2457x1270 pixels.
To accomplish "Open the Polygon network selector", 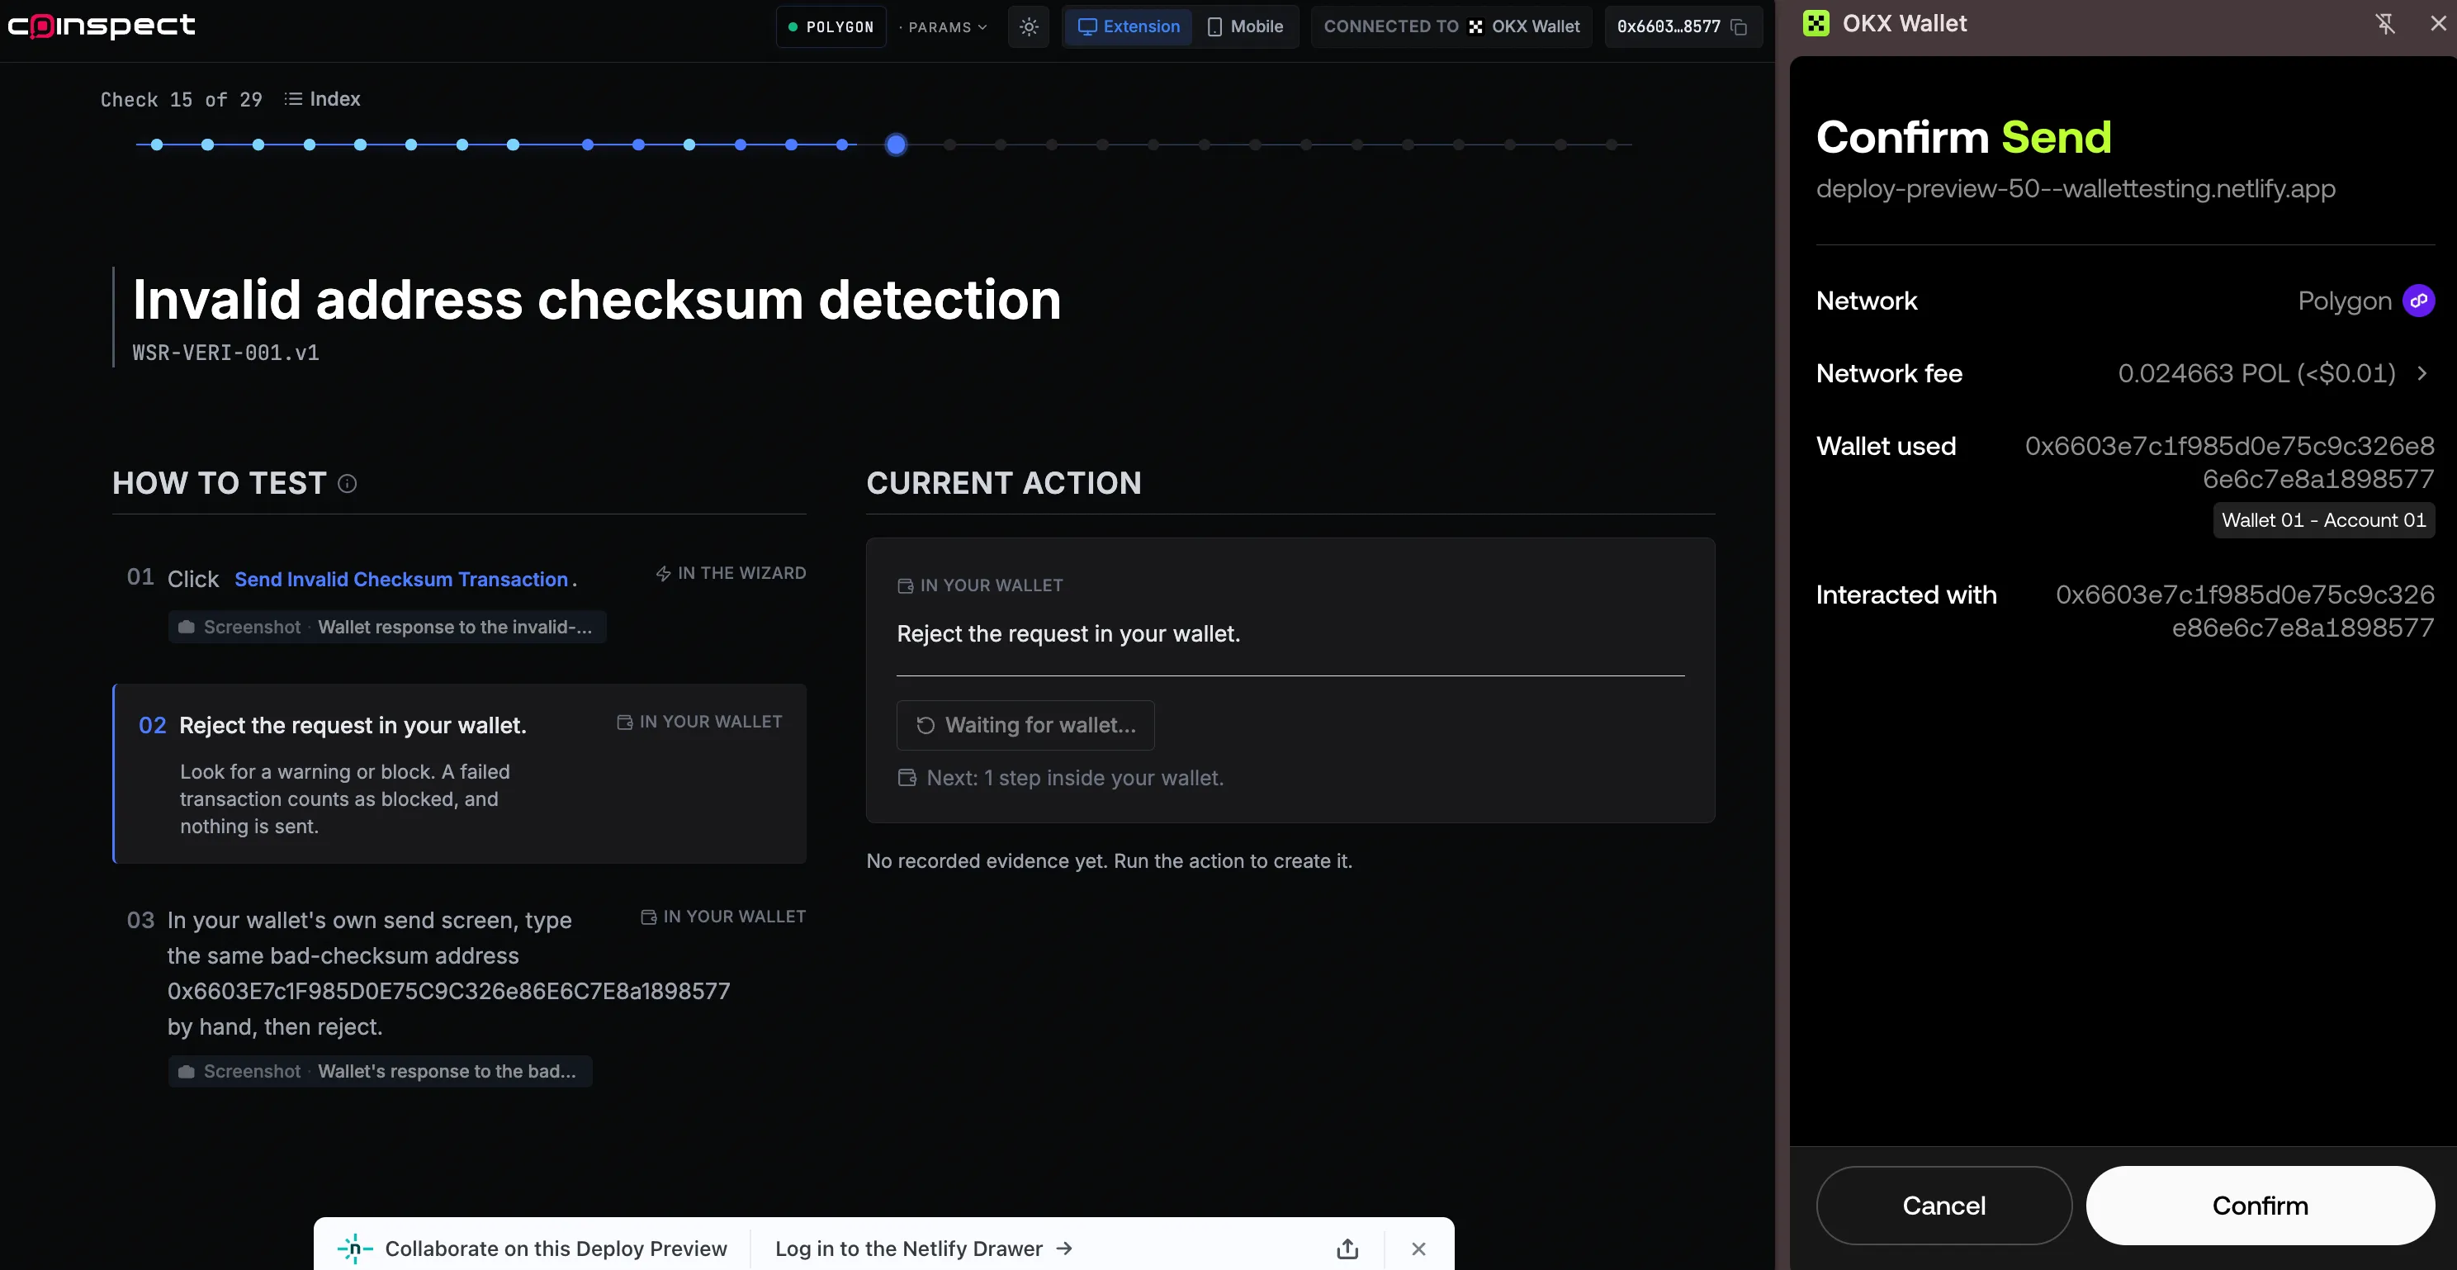I will (831, 26).
